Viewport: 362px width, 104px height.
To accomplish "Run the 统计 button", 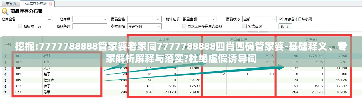I will pyautogui.click(x=285, y=26).
